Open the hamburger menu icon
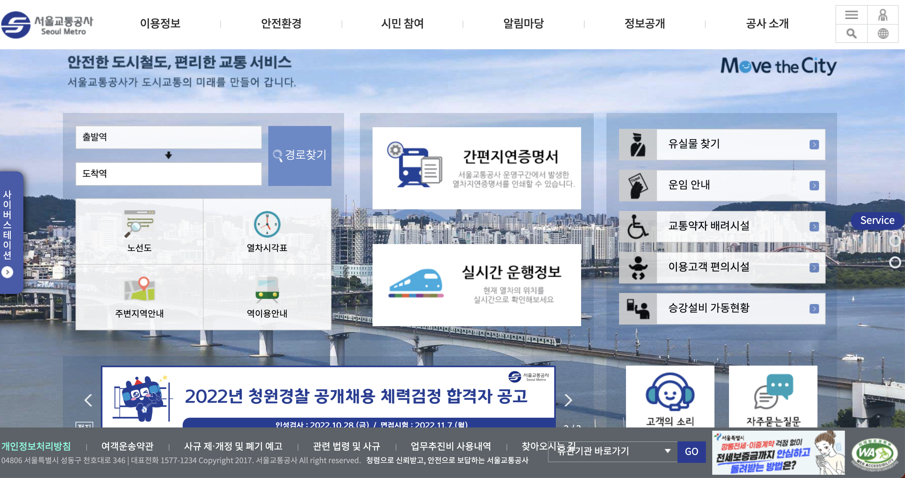 coord(852,15)
